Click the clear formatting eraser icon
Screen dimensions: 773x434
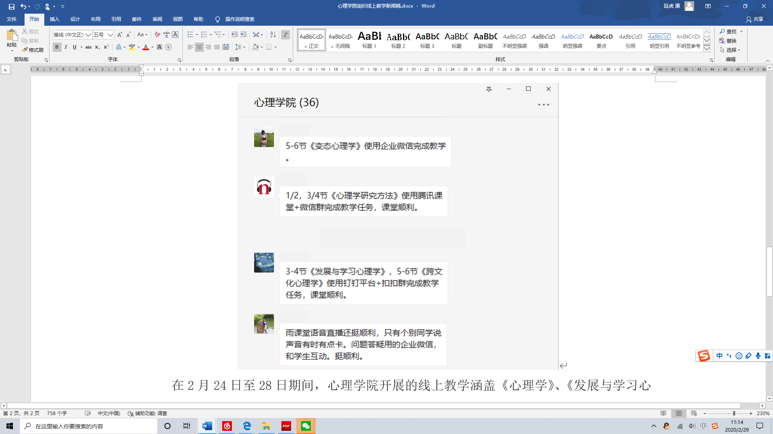[x=157, y=35]
